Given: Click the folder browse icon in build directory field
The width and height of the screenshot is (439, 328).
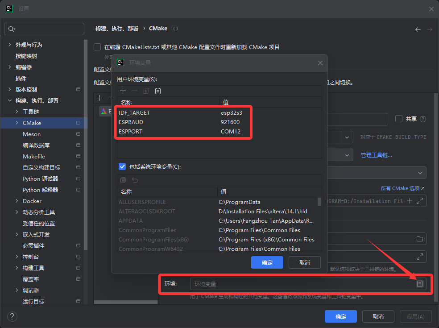Looking at the screenshot, I should point(420,239).
